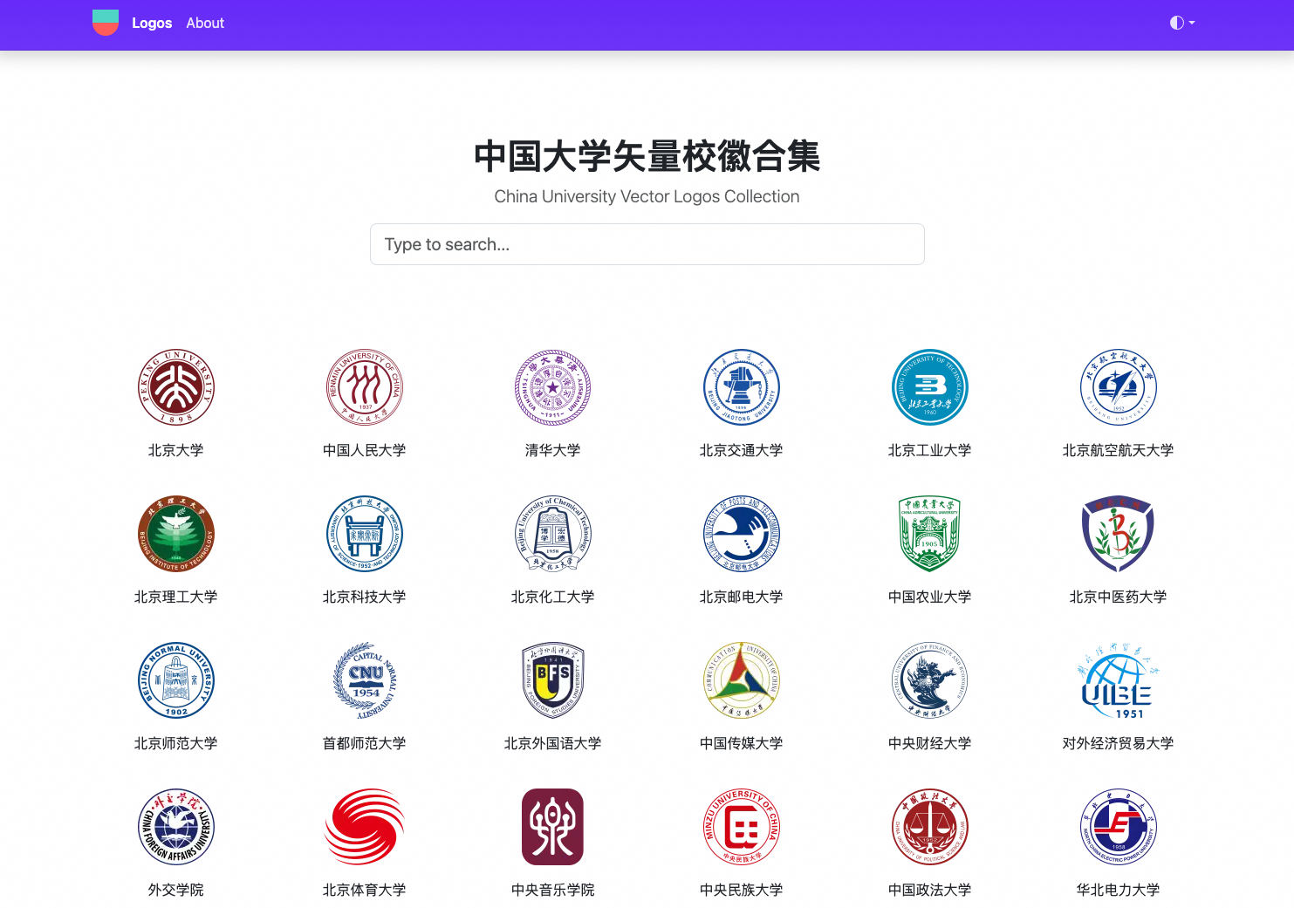This screenshot has height=908, width=1294.
Task: Click the 北京师范大学 text label
Action: (176, 743)
